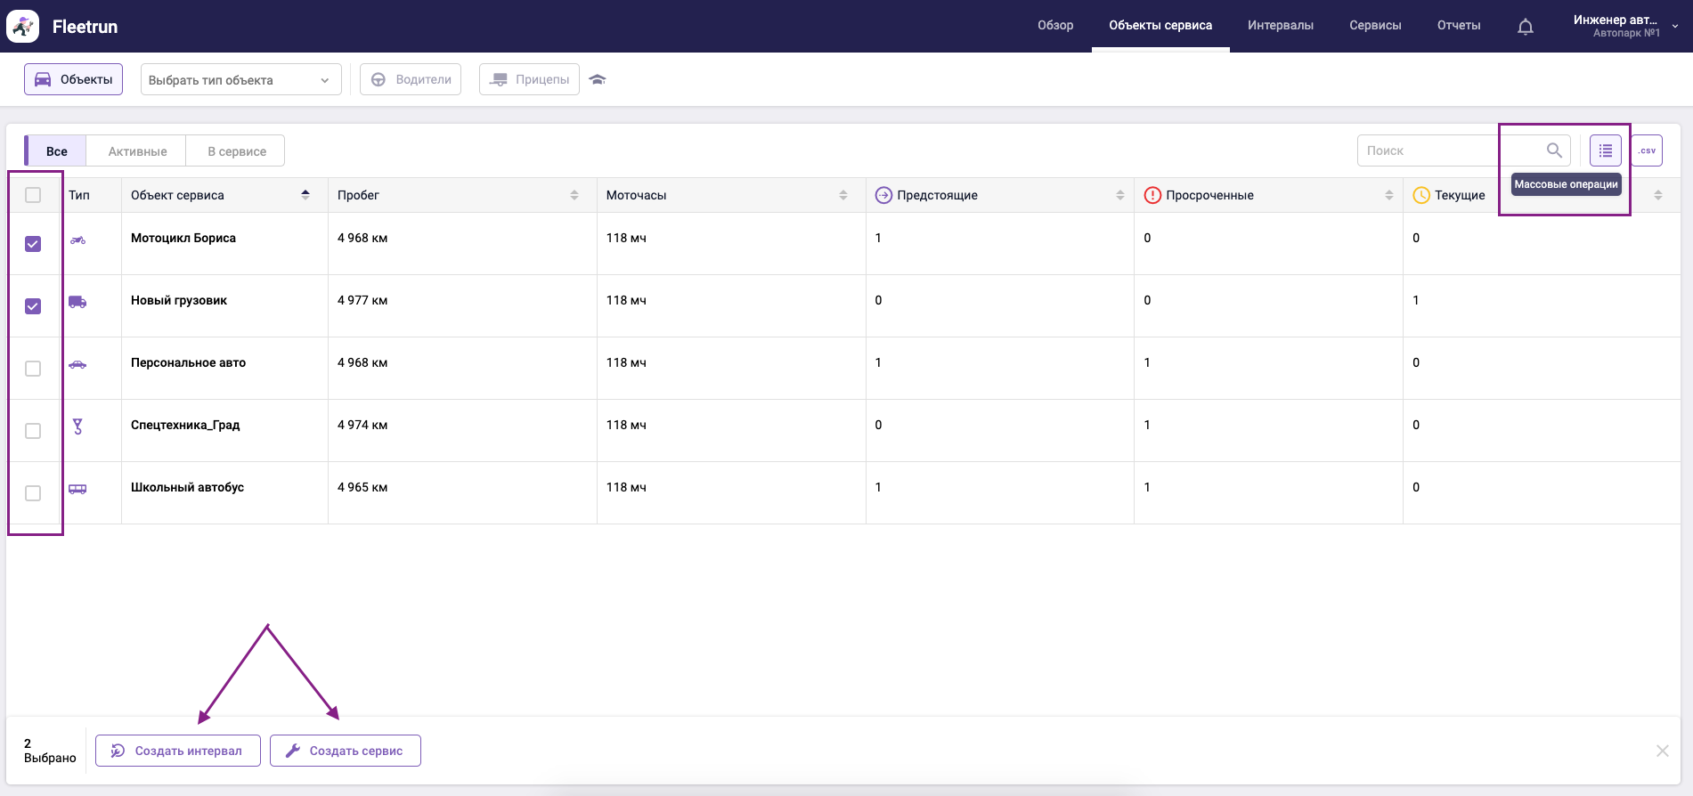Click the motorcycle type icon

(x=78, y=240)
